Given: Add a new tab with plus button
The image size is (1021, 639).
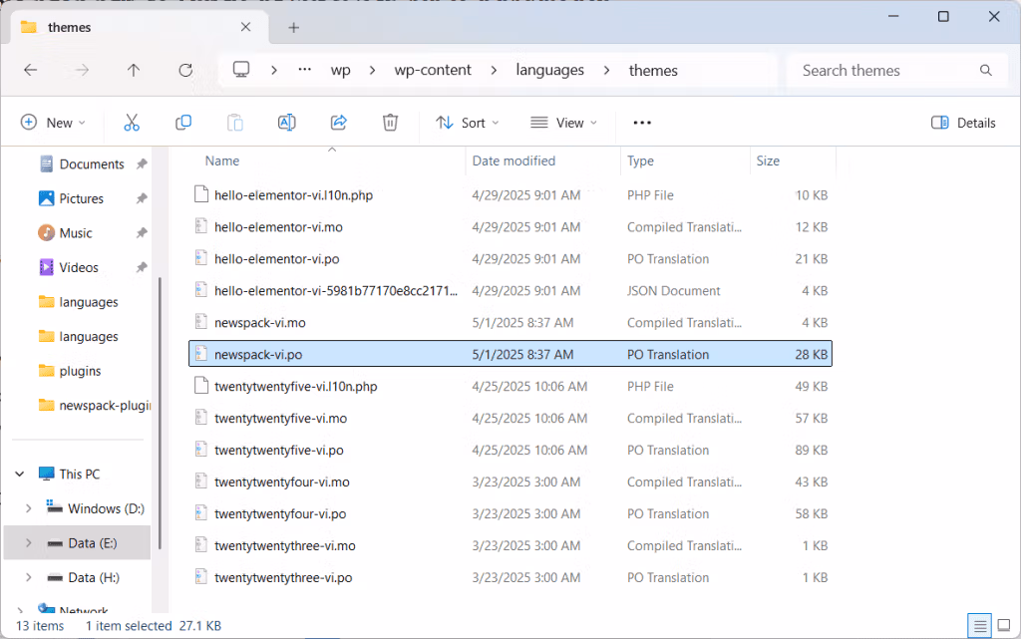Looking at the screenshot, I should coord(293,28).
